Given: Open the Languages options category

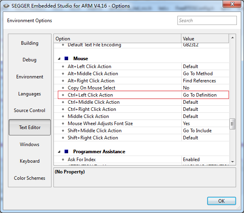Looking at the screenshot, I should (x=30, y=94).
